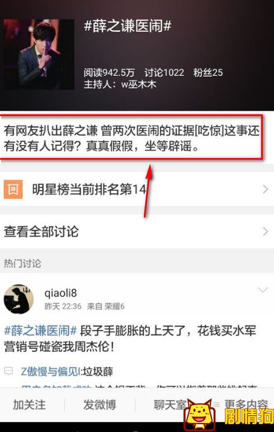Viewport: 274px width, 432px height.
Task: Open host w巫木木 profile
Action: point(139,84)
